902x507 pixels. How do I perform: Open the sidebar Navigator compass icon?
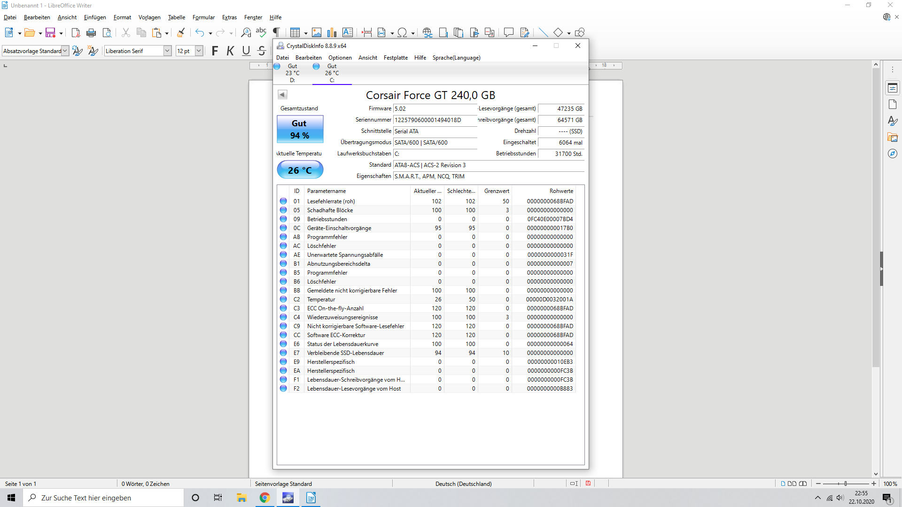click(893, 154)
